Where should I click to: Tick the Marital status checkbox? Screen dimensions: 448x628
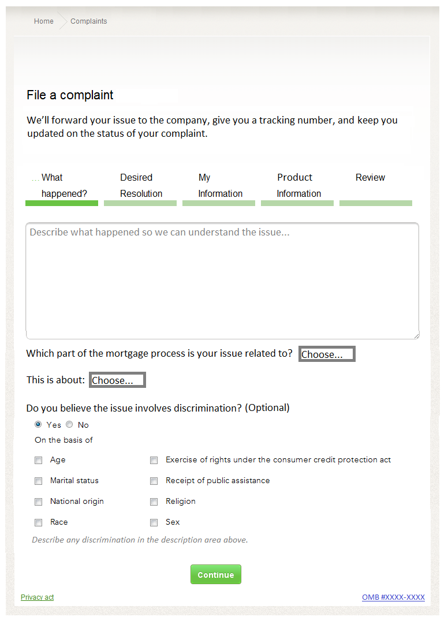click(39, 481)
